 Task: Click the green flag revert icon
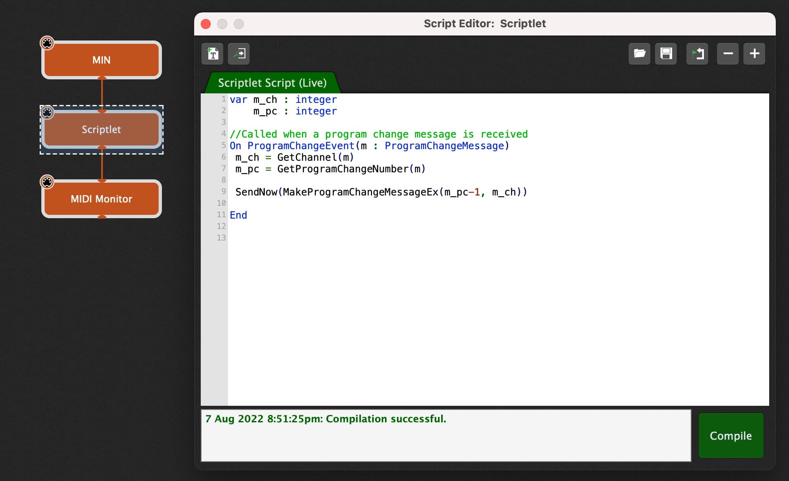coord(697,54)
